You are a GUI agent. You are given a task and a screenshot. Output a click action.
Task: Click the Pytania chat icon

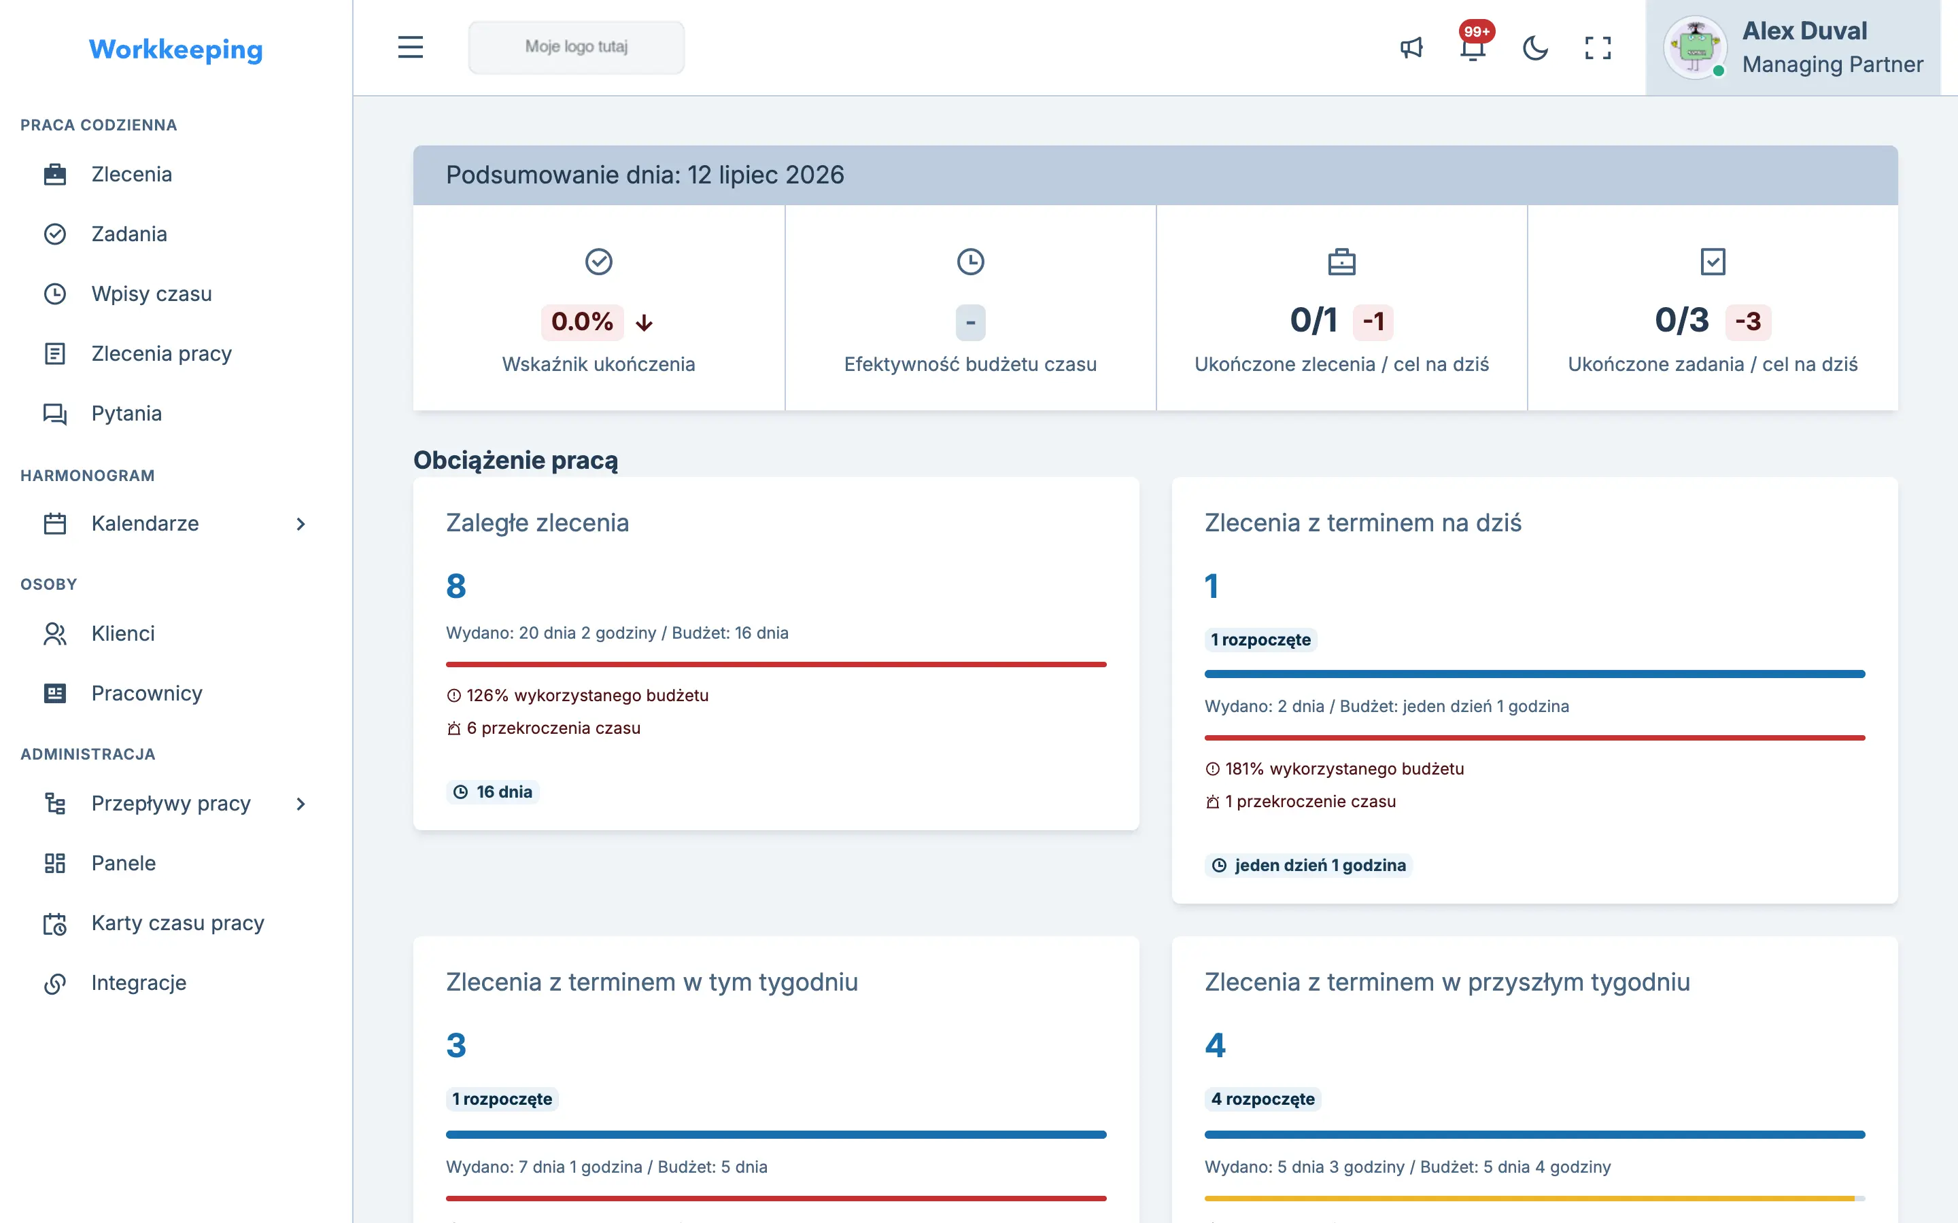click(x=55, y=413)
